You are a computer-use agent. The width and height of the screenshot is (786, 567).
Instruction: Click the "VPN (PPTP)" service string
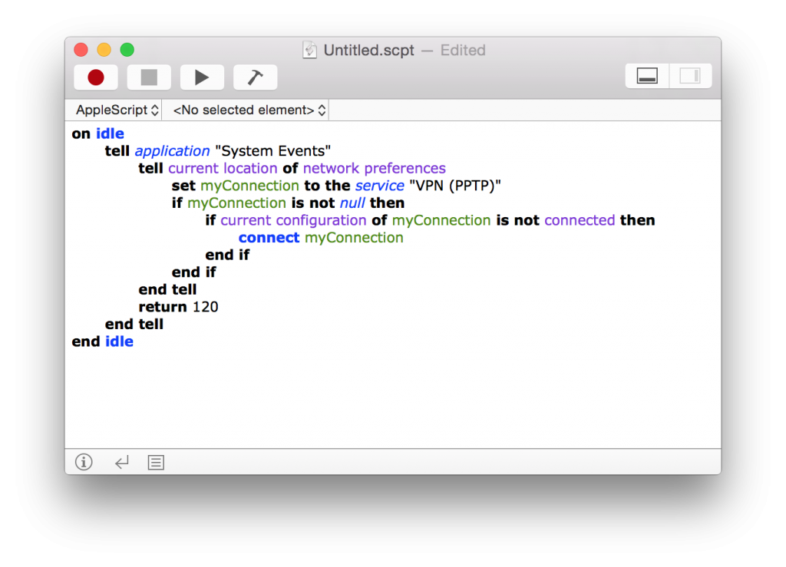[x=455, y=186]
